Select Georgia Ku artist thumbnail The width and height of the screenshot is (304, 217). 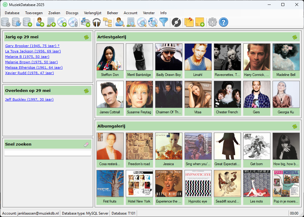[286, 94]
